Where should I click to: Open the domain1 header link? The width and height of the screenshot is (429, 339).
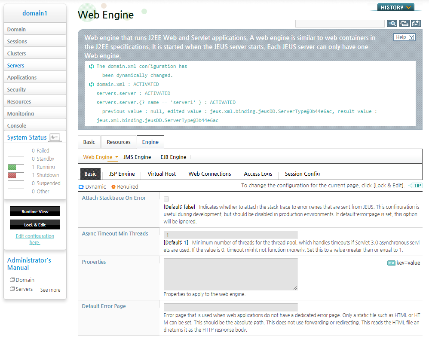pyautogui.click(x=35, y=13)
